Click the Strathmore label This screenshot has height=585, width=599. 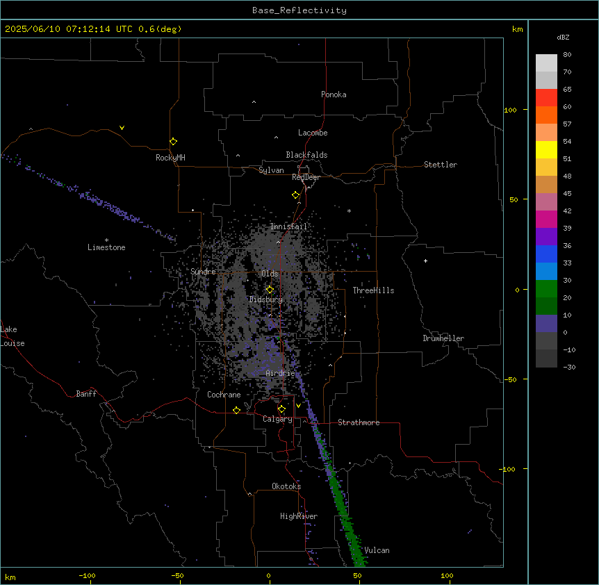[359, 422]
